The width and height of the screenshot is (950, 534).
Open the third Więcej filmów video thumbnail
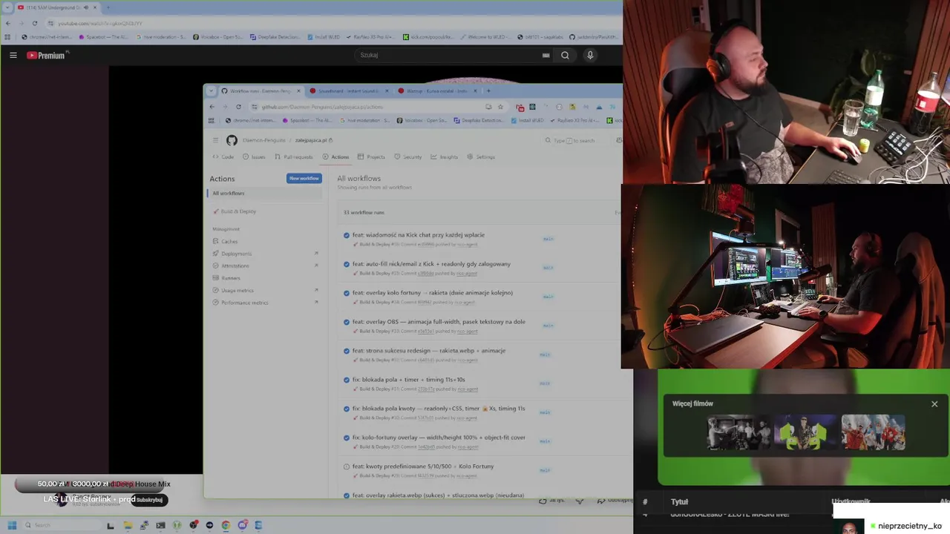click(874, 433)
